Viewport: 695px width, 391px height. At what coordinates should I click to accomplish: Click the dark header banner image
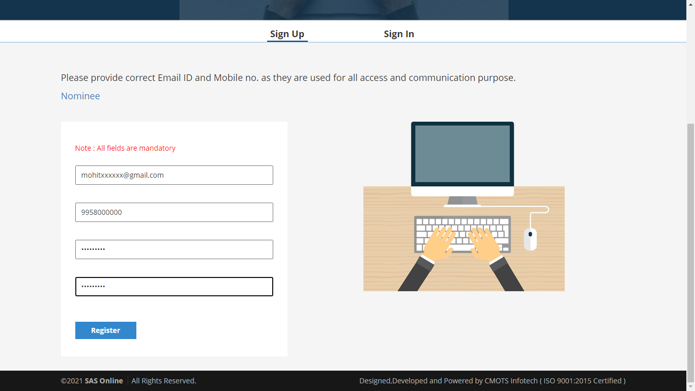point(344,10)
